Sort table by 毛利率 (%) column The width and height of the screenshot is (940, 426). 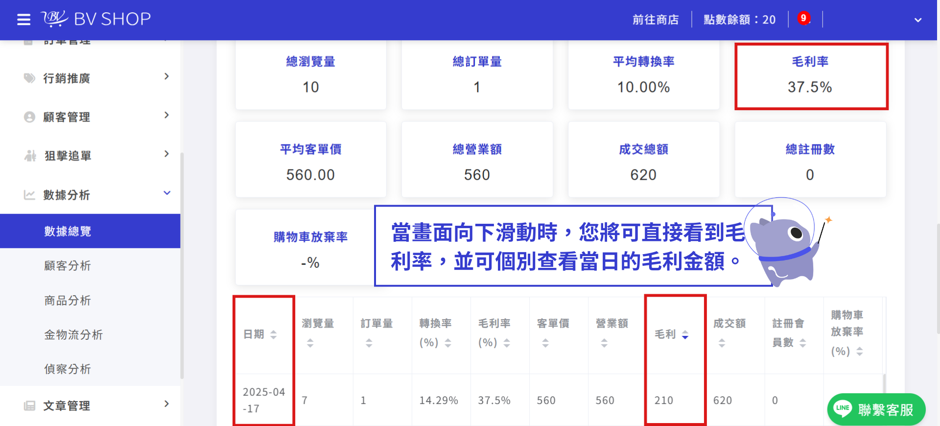point(507,343)
